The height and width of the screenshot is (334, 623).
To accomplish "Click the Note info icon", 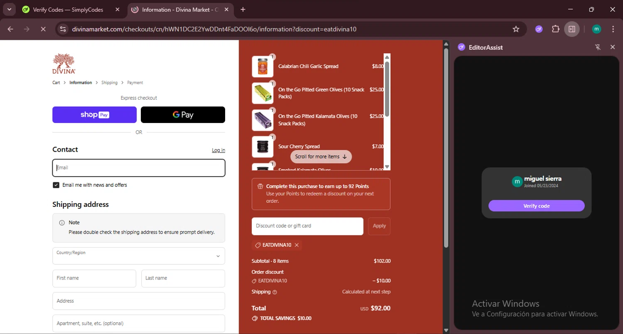I will click(62, 223).
